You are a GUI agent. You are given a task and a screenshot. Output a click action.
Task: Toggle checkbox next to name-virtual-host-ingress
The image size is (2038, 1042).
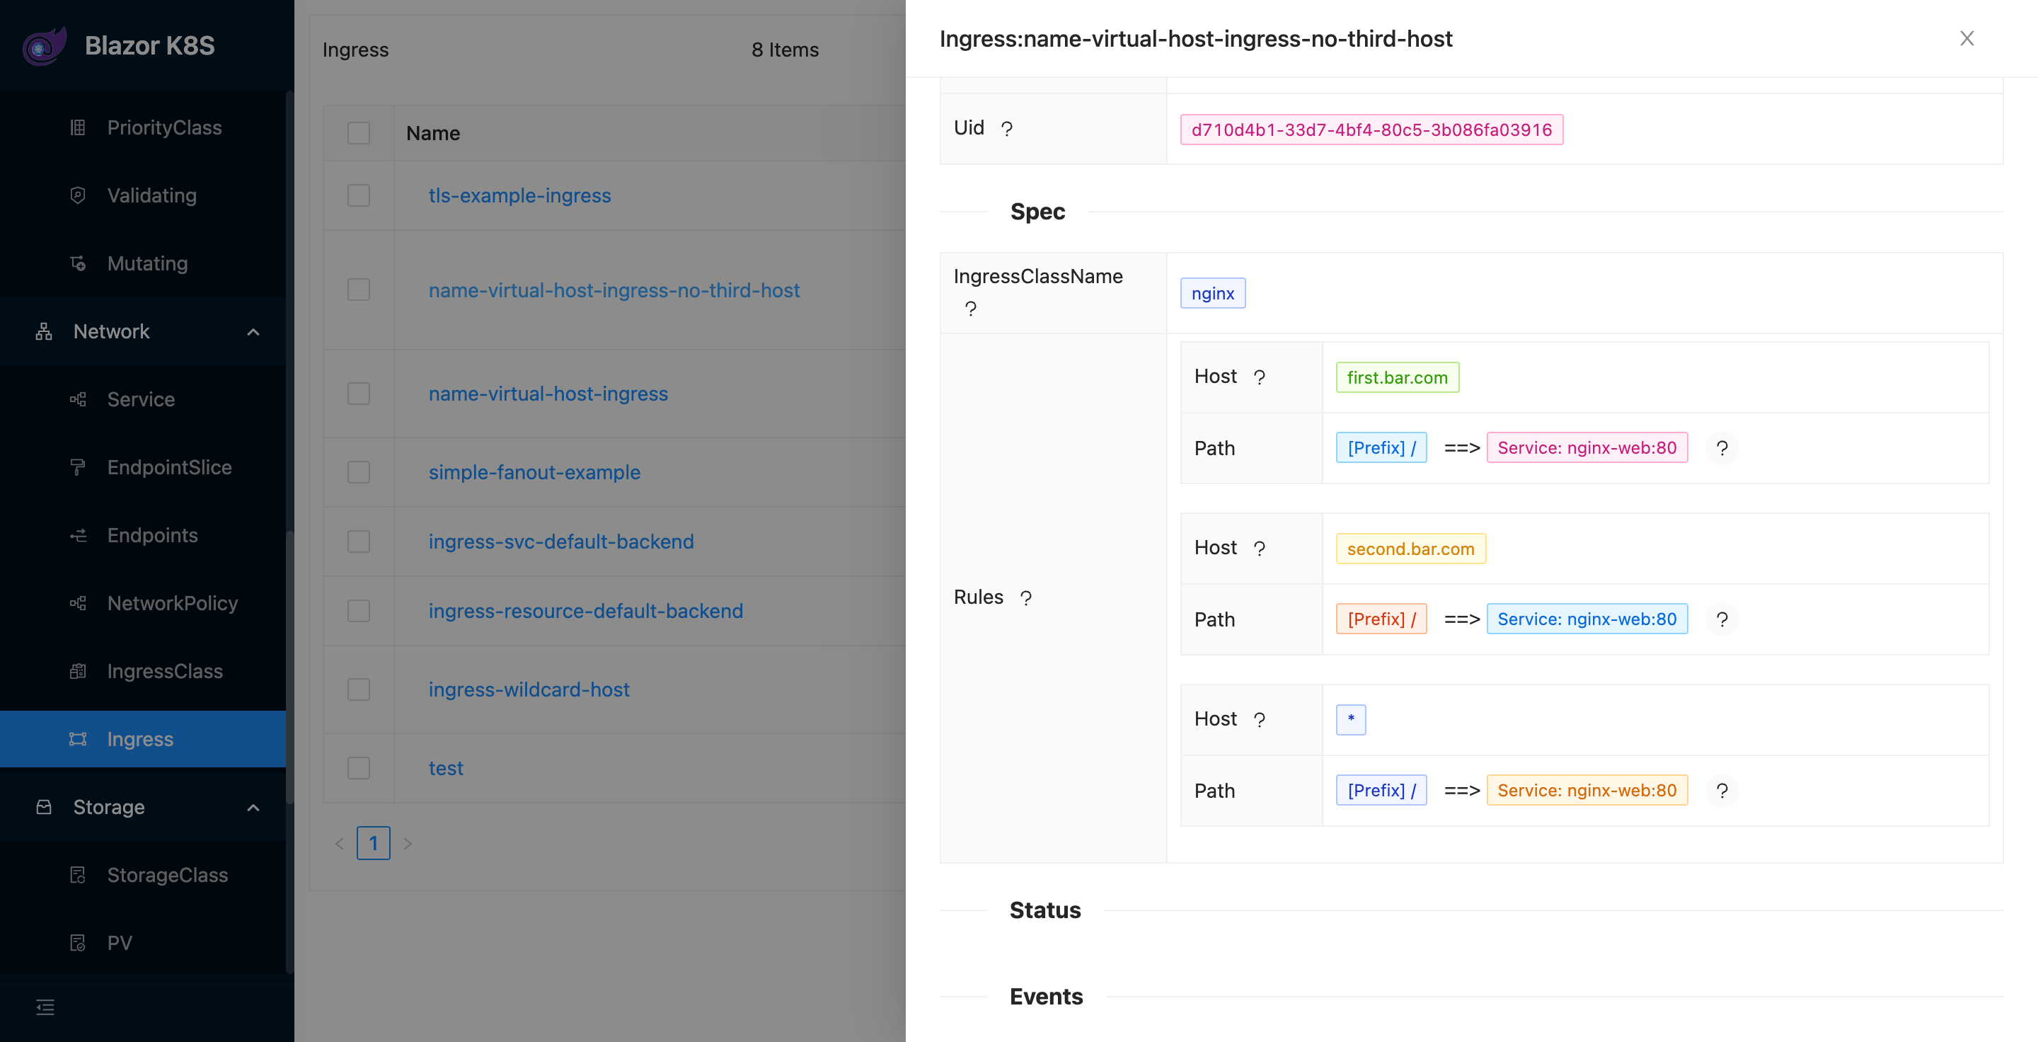coord(360,392)
